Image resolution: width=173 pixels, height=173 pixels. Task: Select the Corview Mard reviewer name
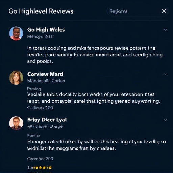(x=45, y=74)
